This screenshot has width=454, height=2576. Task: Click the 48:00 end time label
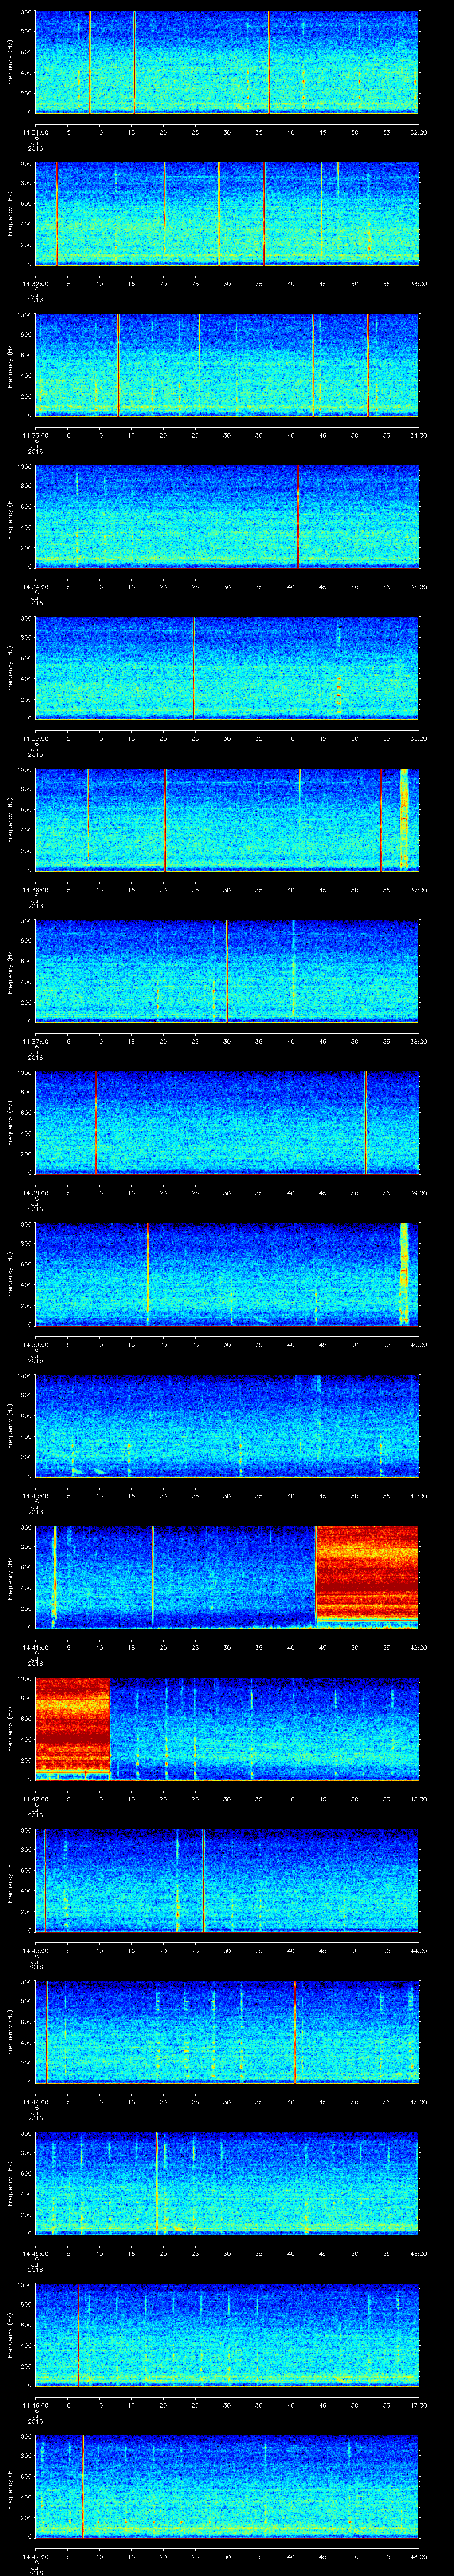point(418,2556)
